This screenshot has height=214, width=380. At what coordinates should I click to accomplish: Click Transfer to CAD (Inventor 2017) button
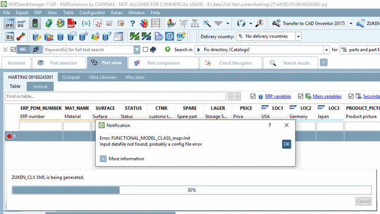[x=309, y=23]
